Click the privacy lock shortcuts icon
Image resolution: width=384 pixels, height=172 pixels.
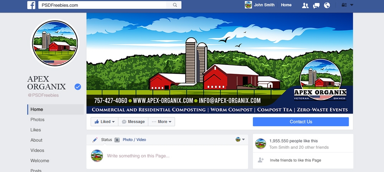pyautogui.click(x=344, y=5)
